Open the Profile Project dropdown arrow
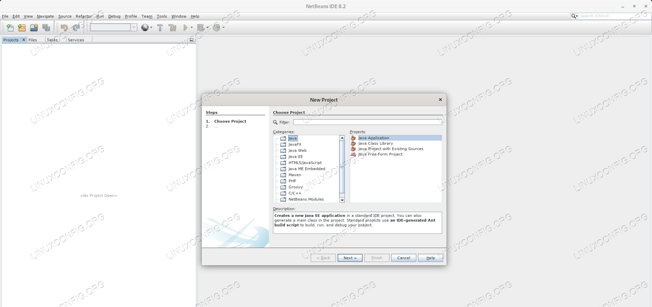 pyautogui.click(x=223, y=27)
